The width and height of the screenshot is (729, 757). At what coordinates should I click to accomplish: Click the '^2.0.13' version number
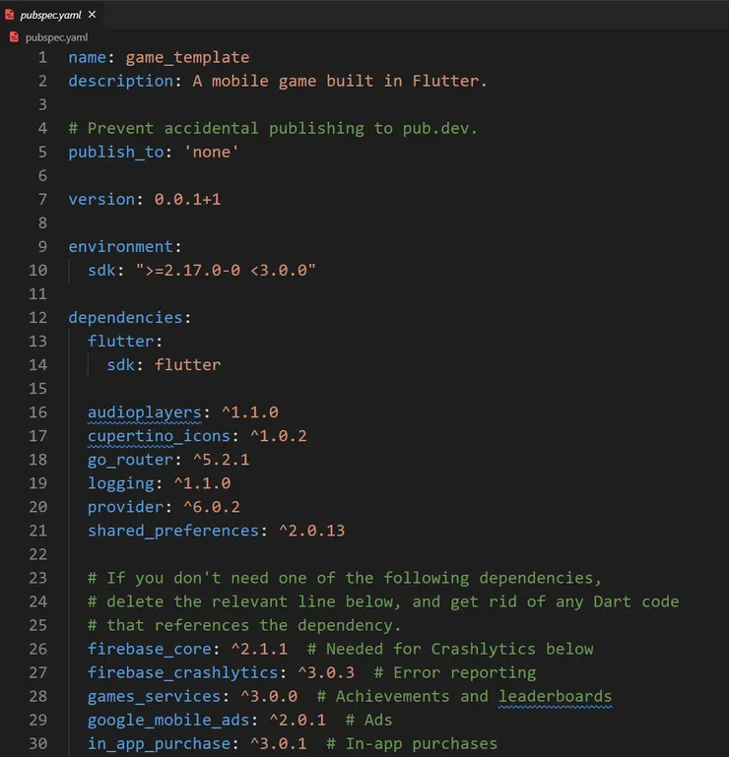[312, 531]
